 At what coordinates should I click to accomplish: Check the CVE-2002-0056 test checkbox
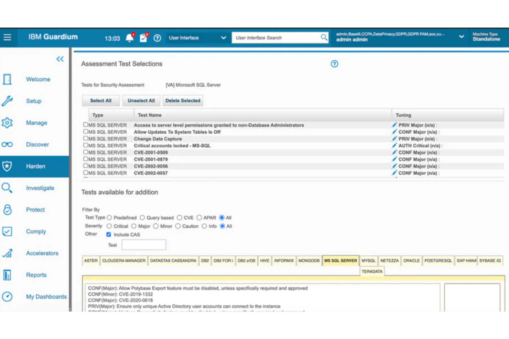[86, 166]
